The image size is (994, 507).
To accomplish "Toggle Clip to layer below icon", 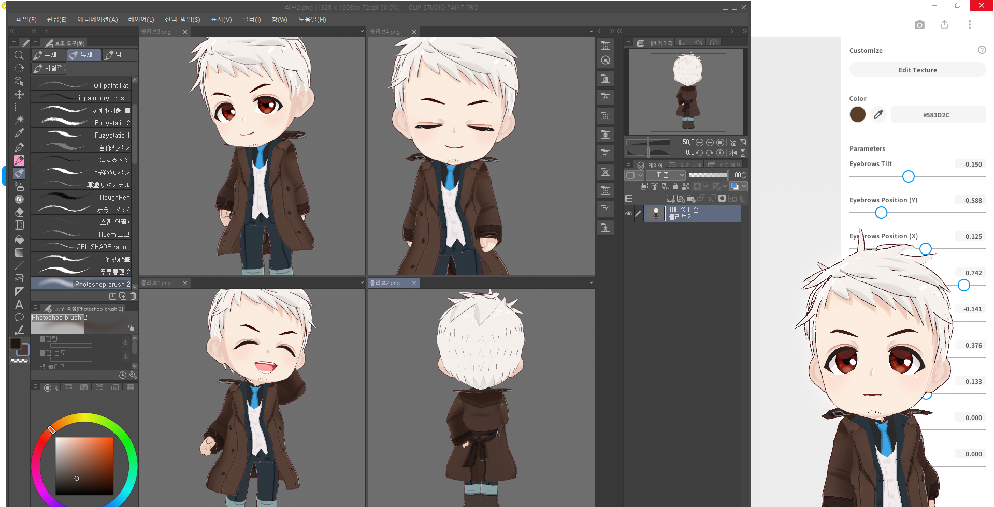I will [x=644, y=186].
